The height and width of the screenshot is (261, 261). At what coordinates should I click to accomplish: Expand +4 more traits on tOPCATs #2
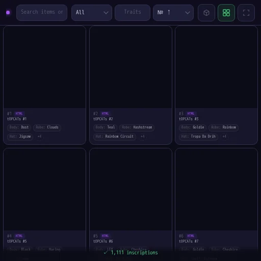tap(143, 137)
